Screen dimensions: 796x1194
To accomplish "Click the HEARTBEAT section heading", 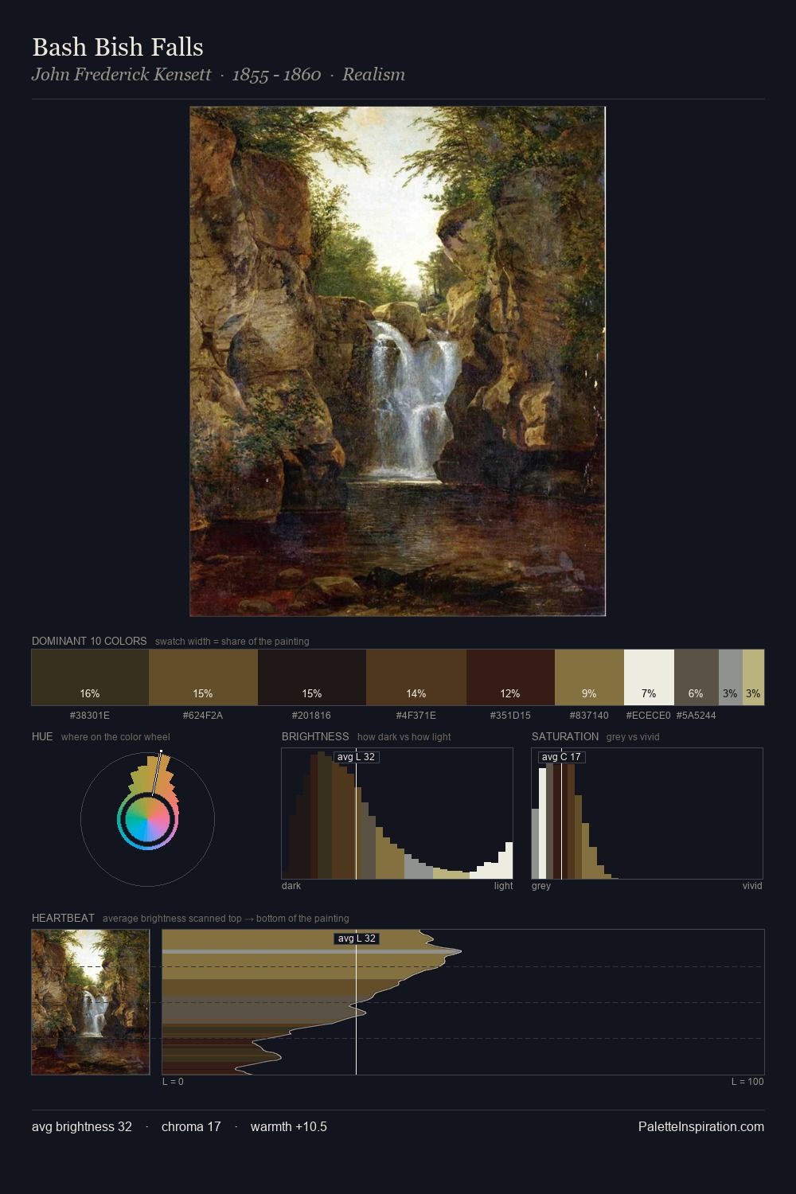I will tap(63, 918).
